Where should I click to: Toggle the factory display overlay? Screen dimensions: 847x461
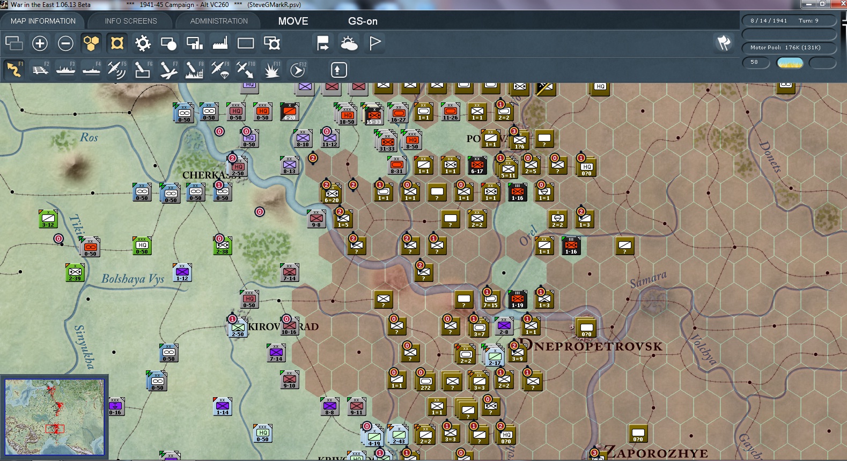[220, 43]
